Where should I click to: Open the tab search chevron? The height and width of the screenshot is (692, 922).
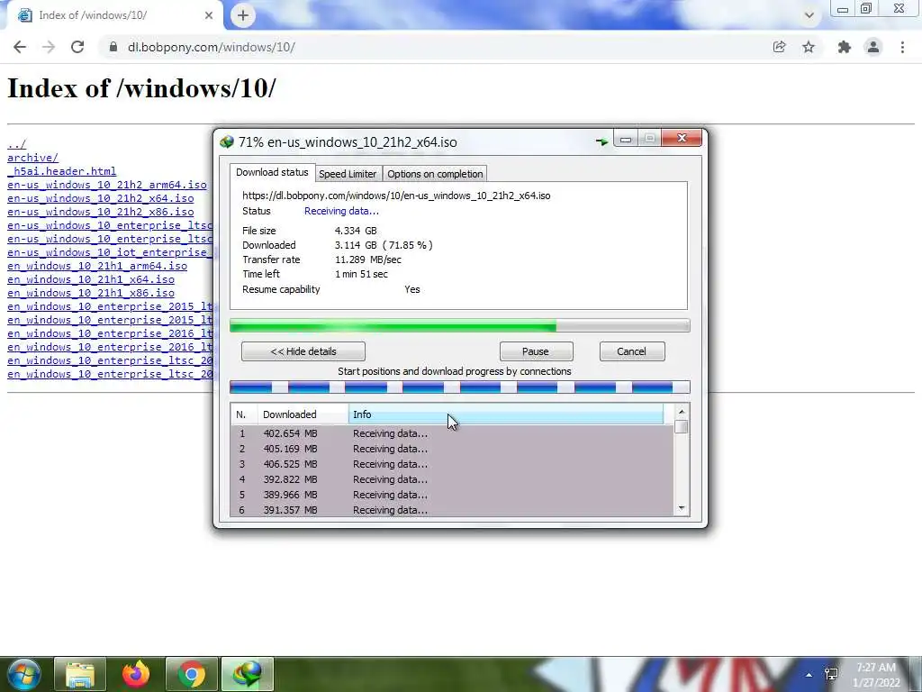click(809, 15)
